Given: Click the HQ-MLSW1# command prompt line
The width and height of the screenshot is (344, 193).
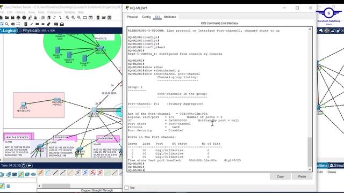Looking at the screenshot, I should click(x=136, y=170).
